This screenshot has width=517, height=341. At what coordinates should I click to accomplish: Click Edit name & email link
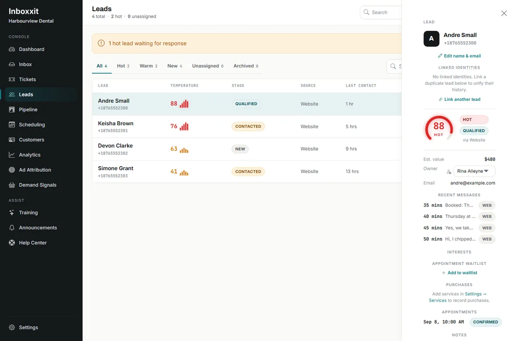(x=459, y=56)
